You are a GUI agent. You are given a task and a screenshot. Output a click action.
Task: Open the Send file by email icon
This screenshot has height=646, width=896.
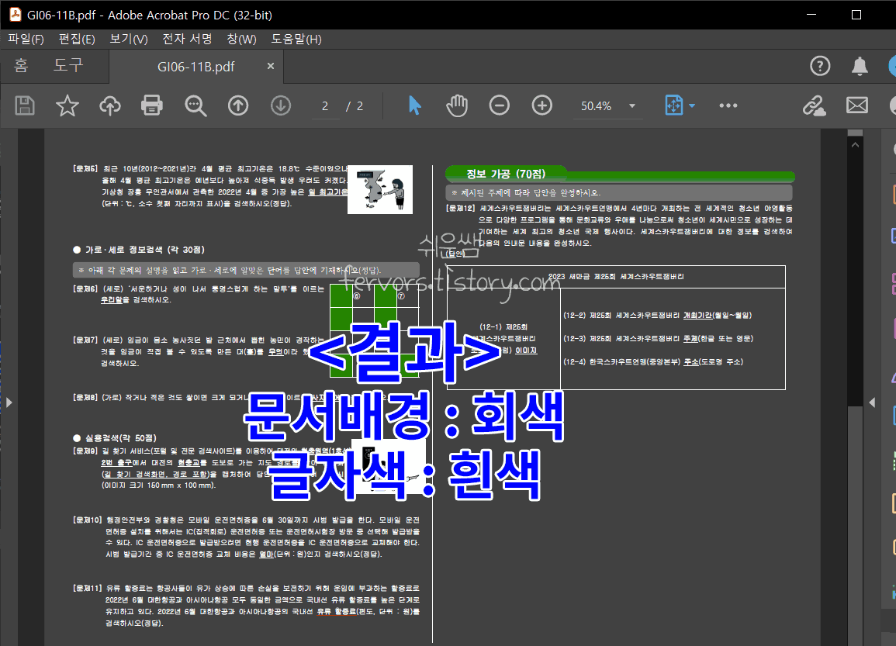(x=856, y=105)
